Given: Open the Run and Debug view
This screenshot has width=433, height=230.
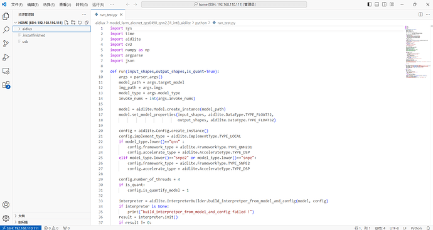Looking at the screenshot, I should (x=6, y=57).
